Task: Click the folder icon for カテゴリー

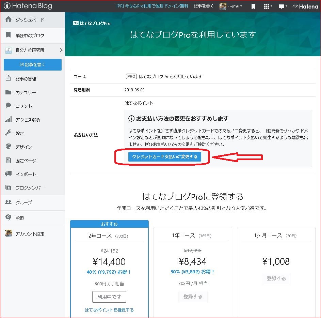Action: tap(9, 92)
